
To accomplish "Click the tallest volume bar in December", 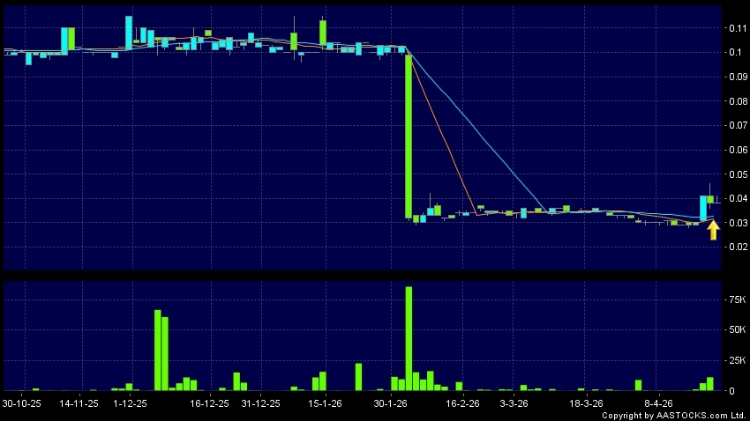I will [x=158, y=350].
